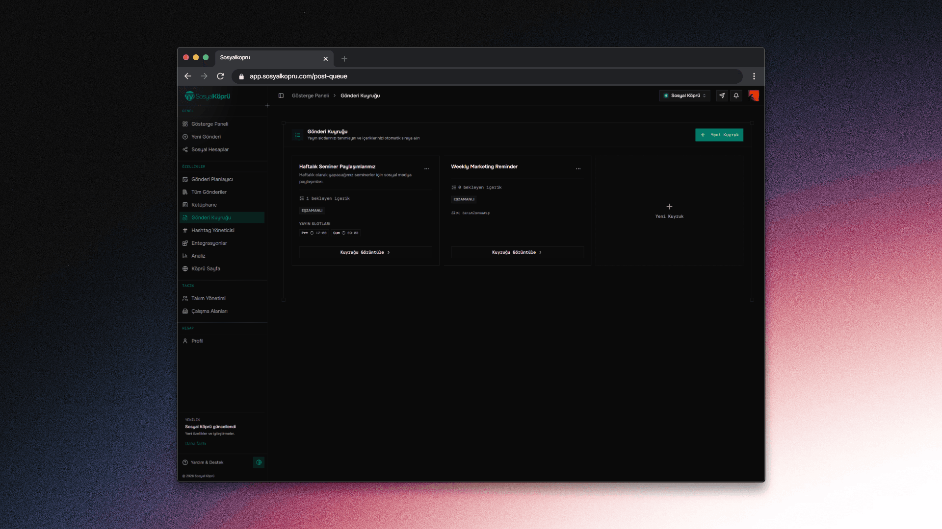Click the Gönderi Kuyruğu header list icon
The width and height of the screenshot is (942, 529).
297,135
